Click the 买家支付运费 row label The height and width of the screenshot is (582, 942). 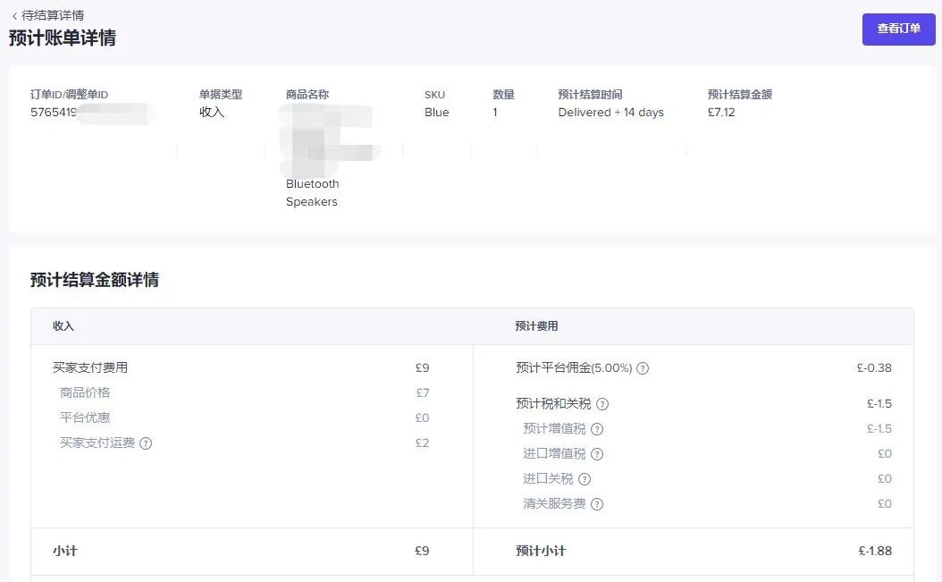(x=97, y=443)
